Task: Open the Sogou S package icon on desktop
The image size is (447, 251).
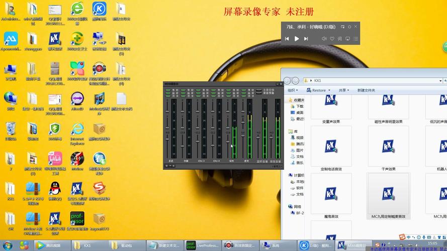Action: [99, 191]
